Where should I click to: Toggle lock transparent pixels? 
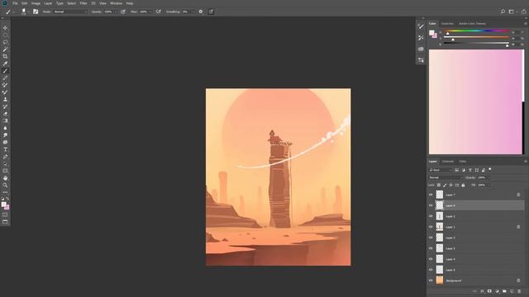click(x=439, y=185)
